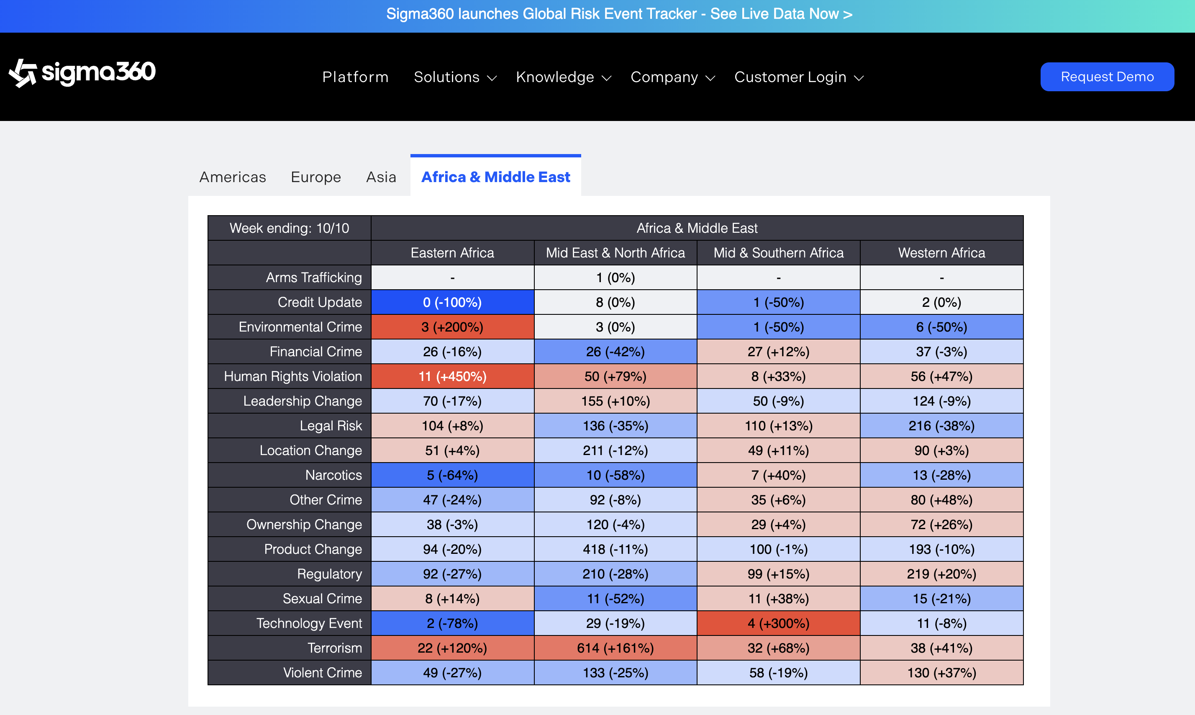1195x715 pixels.
Task: Click the Terrorism row label
Action: [x=335, y=648]
